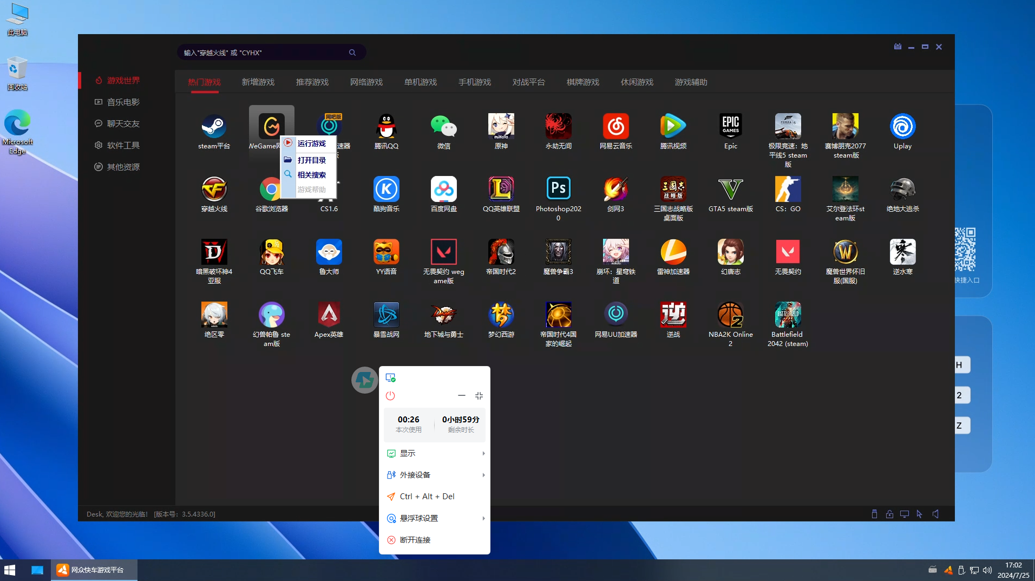The width and height of the screenshot is (1035, 581).
Task: Open the YY语音 icon
Action: click(x=386, y=252)
